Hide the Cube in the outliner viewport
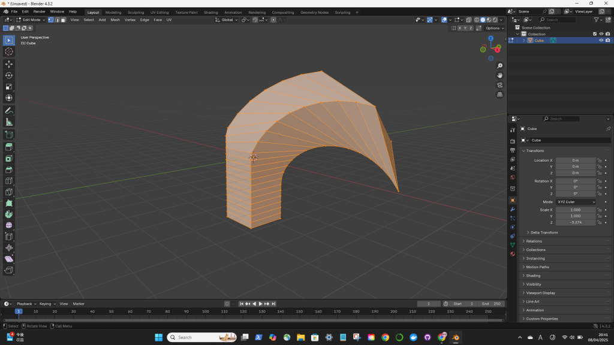This screenshot has height=345, width=614. [x=601, y=41]
